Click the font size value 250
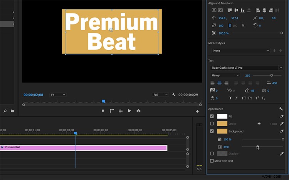Image resolution: width=289 pixels, height=180 pixels. pos(247,75)
